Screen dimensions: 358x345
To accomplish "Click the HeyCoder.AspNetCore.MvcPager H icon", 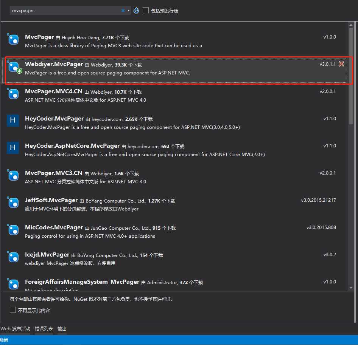I will [13, 147].
